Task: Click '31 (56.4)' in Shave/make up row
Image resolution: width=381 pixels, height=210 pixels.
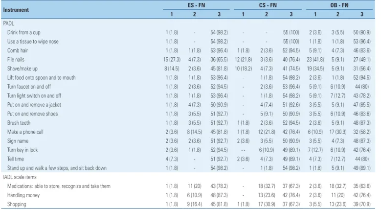Action: click(362, 69)
